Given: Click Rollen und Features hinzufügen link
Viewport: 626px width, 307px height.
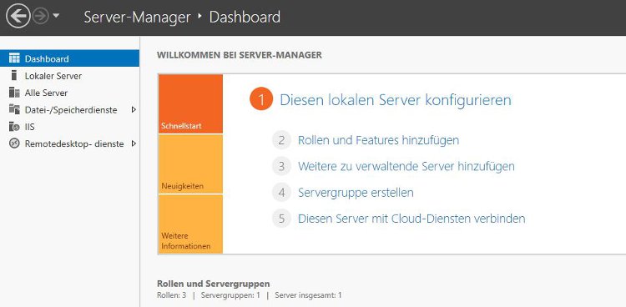Looking at the screenshot, I should [378, 140].
